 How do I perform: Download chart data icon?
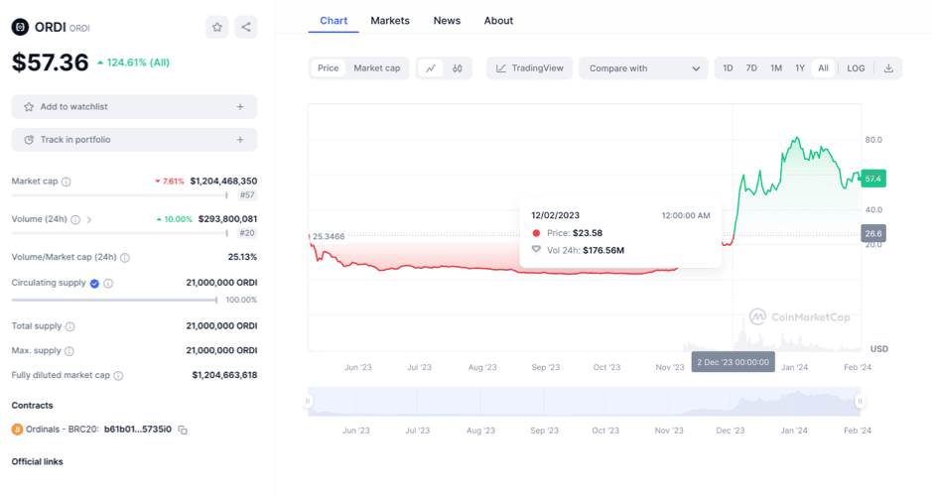[x=888, y=68]
